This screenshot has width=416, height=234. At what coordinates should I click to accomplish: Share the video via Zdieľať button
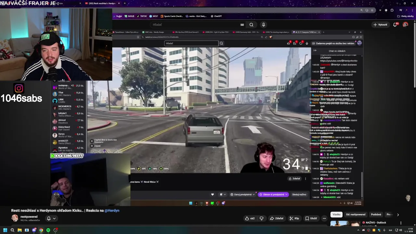pos(277,218)
